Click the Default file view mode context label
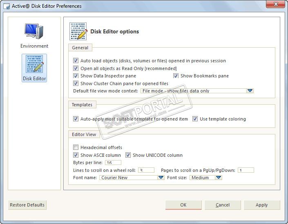 105,91
